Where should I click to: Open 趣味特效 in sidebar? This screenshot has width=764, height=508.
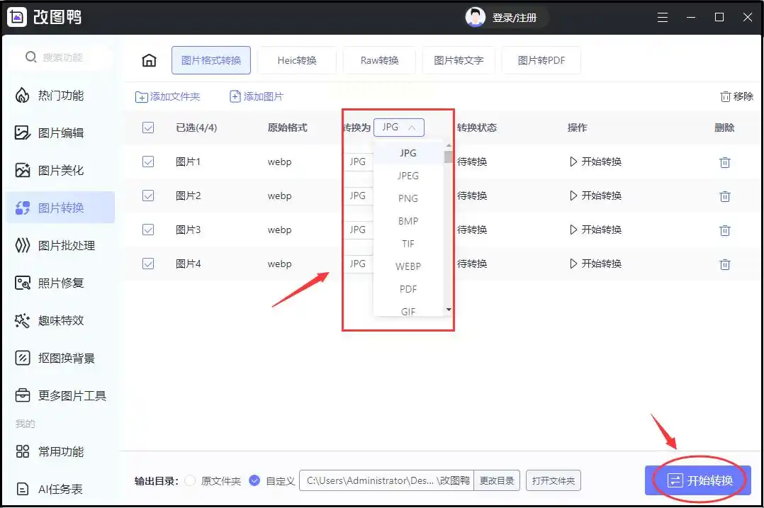pos(61,320)
